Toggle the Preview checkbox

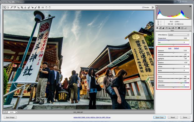tap(143, 7)
